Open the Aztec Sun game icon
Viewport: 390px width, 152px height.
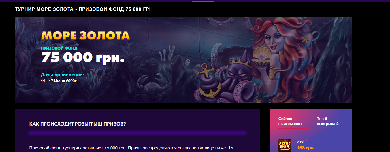click(285, 146)
